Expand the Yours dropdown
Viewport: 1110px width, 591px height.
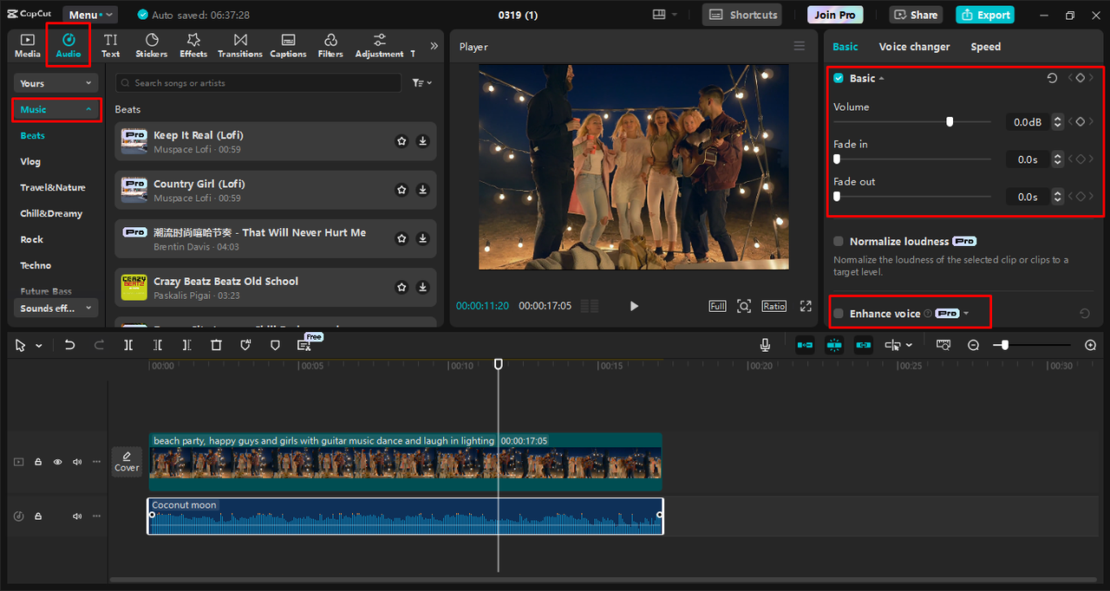pyautogui.click(x=56, y=83)
